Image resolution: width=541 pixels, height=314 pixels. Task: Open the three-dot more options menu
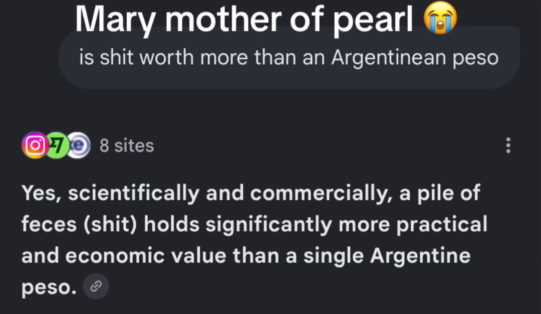pos(508,145)
